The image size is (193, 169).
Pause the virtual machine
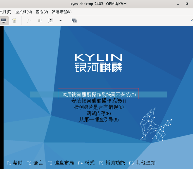[40, 21]
